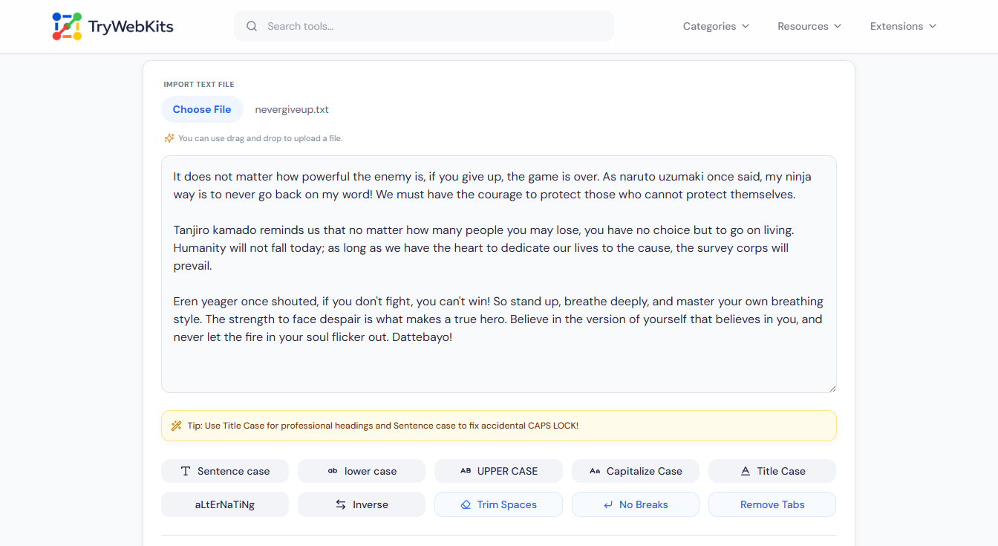Viewport: 998px width, 546px height.
Task: Expand the Categories dropdown
Action: (715, 26)
